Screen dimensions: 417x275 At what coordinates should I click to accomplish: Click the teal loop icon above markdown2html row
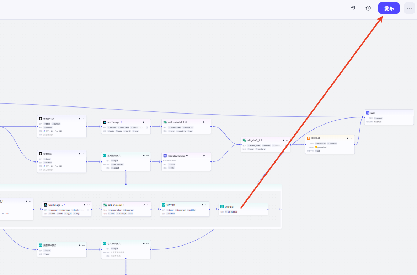pos(105,155)
